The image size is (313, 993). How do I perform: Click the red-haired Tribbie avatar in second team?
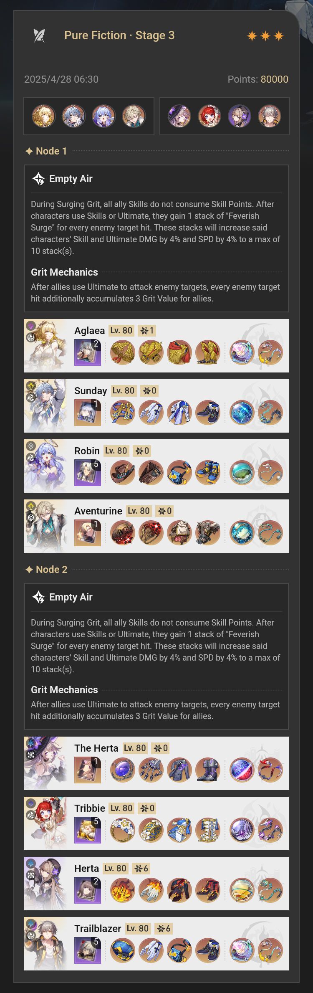[x=210, y=116]
